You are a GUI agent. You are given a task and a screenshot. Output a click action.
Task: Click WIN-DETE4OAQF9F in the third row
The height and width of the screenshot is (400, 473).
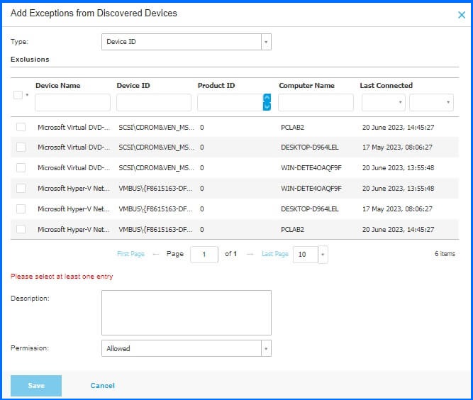[311, 167]
